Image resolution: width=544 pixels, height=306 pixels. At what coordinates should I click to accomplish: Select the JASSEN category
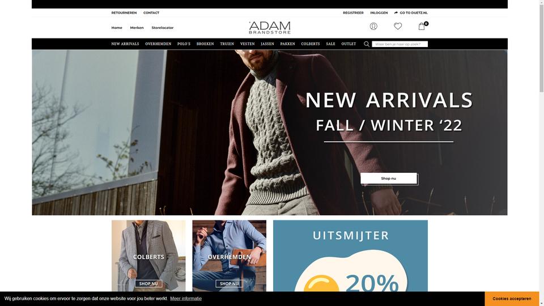click(x=267, y=44)
